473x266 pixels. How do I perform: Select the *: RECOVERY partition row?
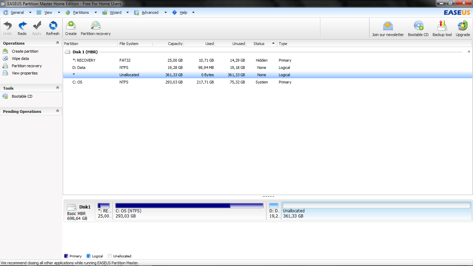[x=267, y=60]
